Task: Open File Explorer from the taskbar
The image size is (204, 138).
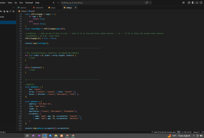Action: pyautogui.click(x=56, y=136)
